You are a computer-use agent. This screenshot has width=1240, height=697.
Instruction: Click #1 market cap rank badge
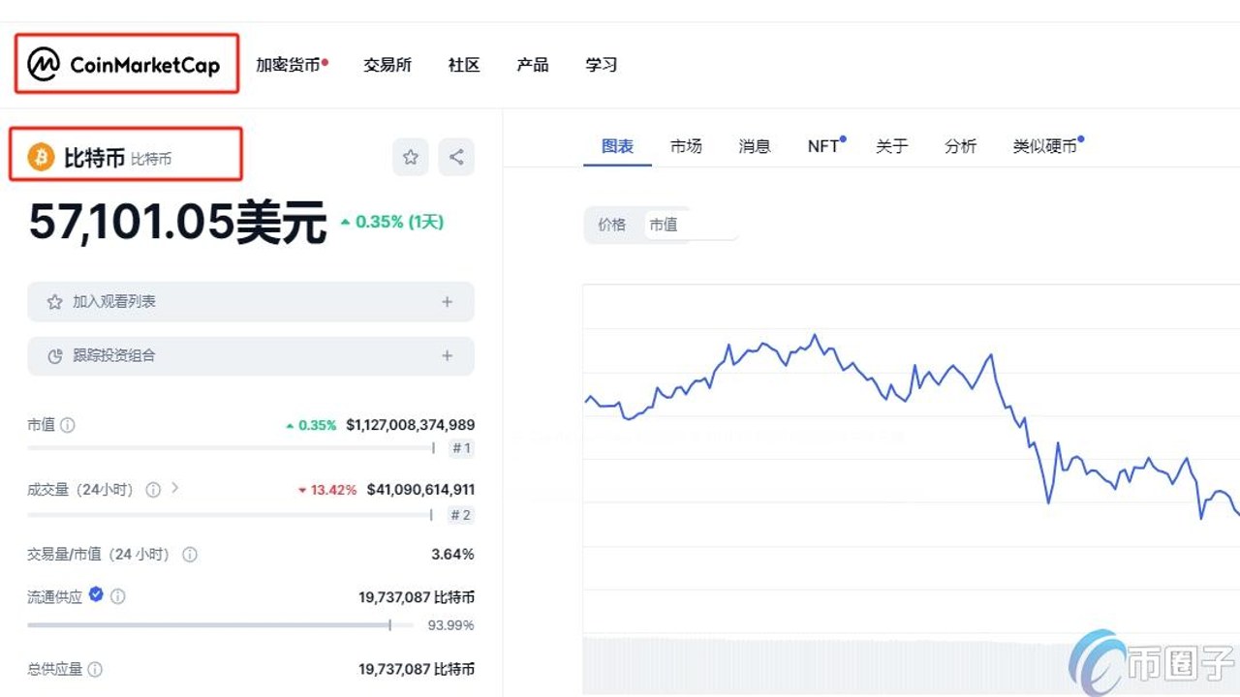click(x=462, y=448)
